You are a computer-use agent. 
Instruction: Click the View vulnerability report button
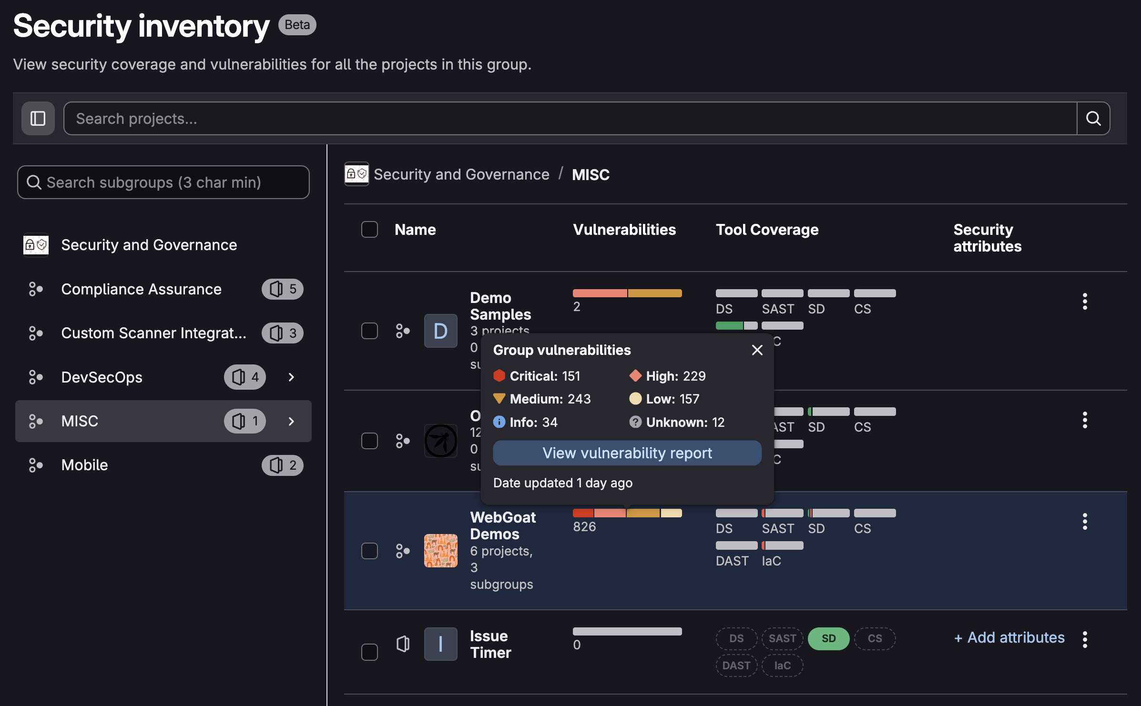point(627,453)
